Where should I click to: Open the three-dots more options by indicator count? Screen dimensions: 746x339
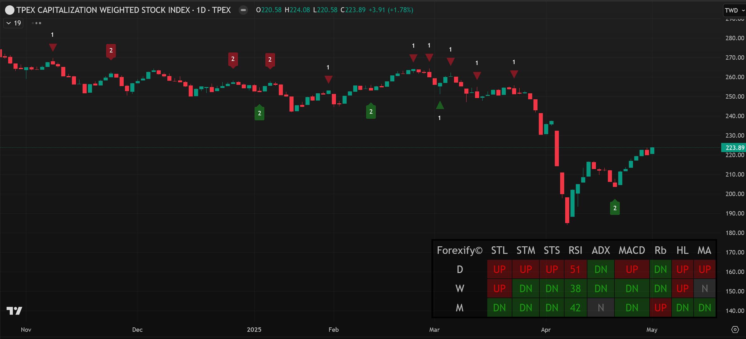pos(36,23)
